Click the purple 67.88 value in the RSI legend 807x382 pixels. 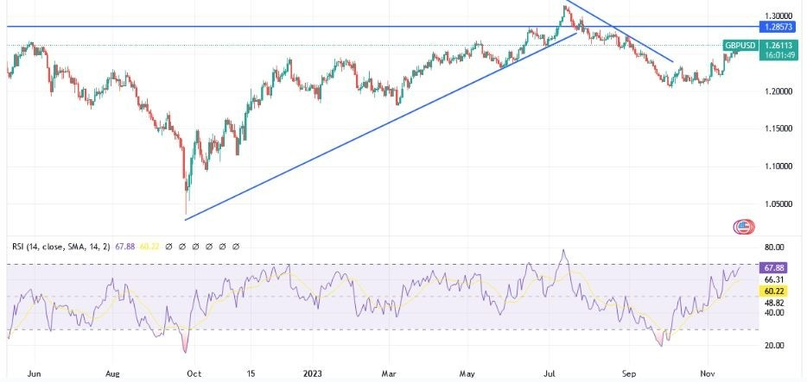point(125,247)
